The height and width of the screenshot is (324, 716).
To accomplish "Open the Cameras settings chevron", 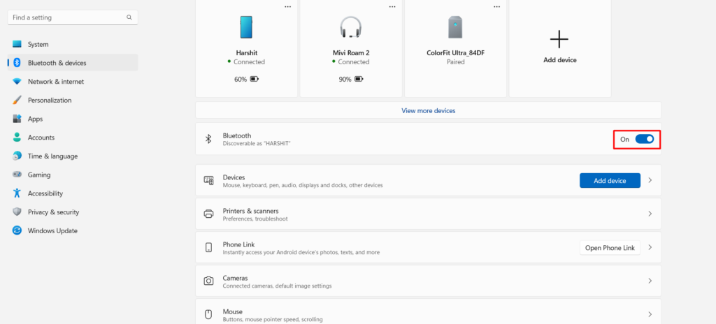I will 650,281.
